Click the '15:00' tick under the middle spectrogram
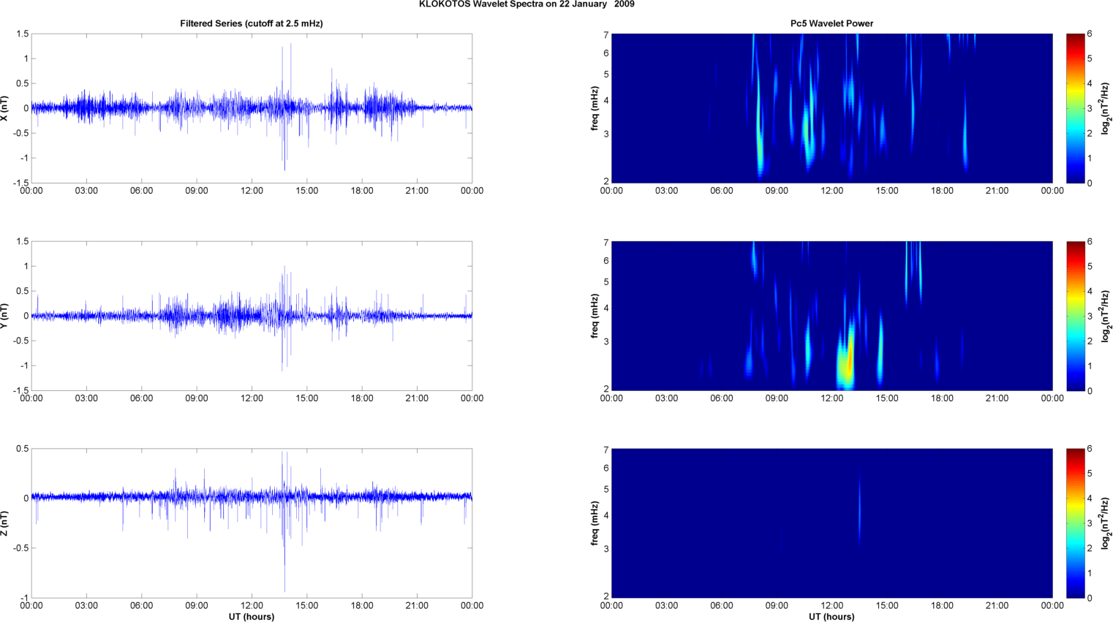 887,398
